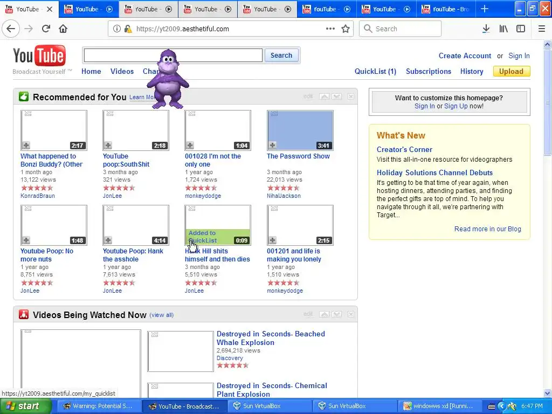The image size is (552, 414).
Task: Open the page actions three-dot menu
Action: (330, 29)
